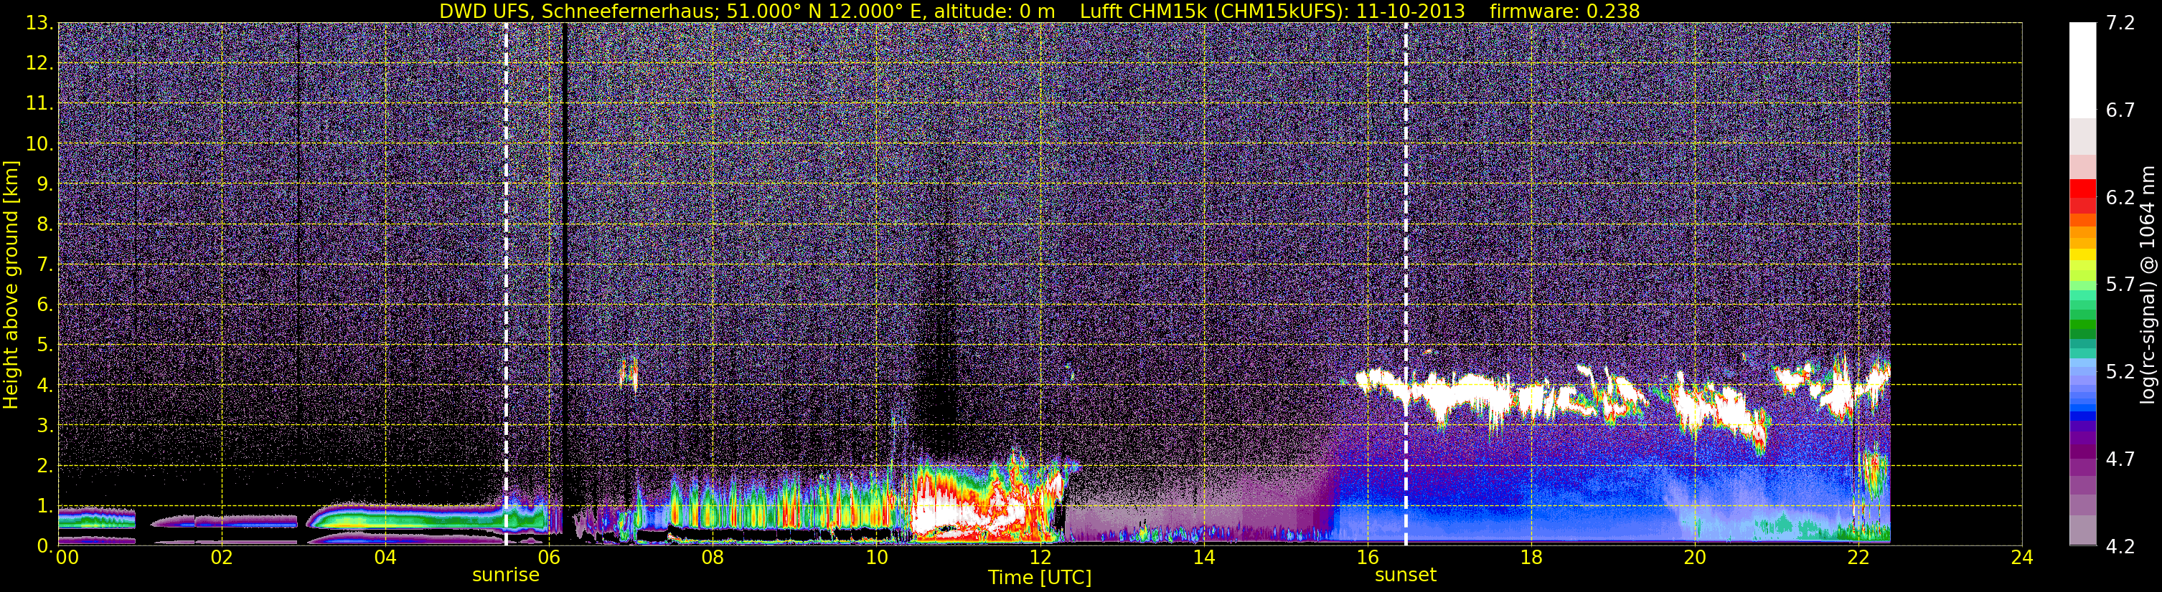Click the '18' time axis tick label
The width and height of the screenshot is (2162, 592).
[1530, 558]
